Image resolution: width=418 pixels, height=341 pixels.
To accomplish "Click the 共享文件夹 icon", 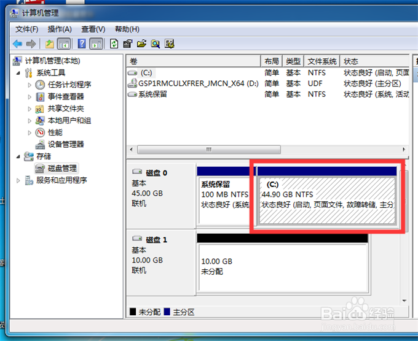I will (40, 109).
